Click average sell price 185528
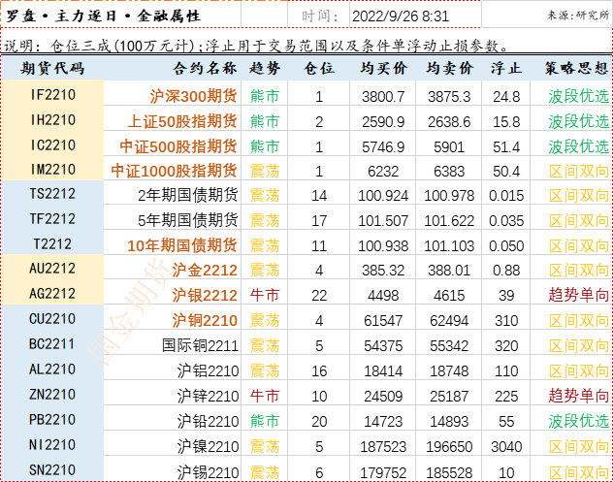 449,473
